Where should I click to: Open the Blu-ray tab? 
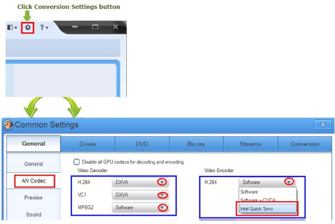(x=196, y=144)
